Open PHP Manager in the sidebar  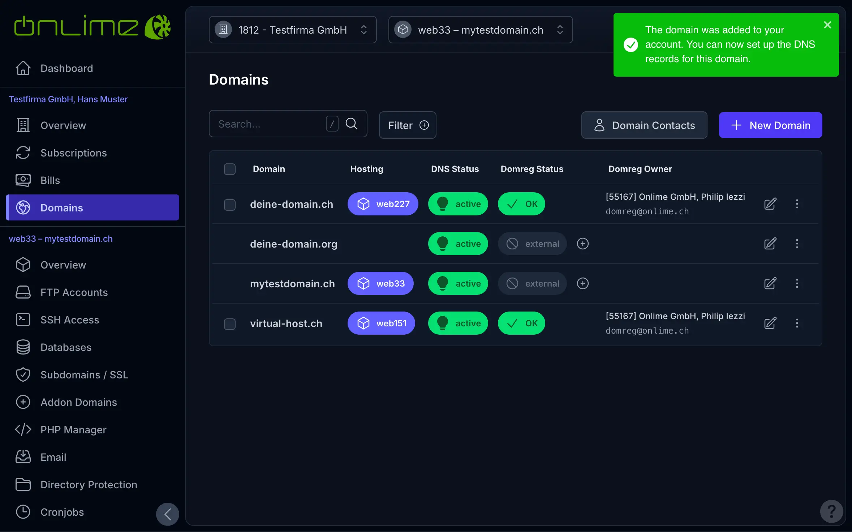pyautogui.click(x=73, y=430)
